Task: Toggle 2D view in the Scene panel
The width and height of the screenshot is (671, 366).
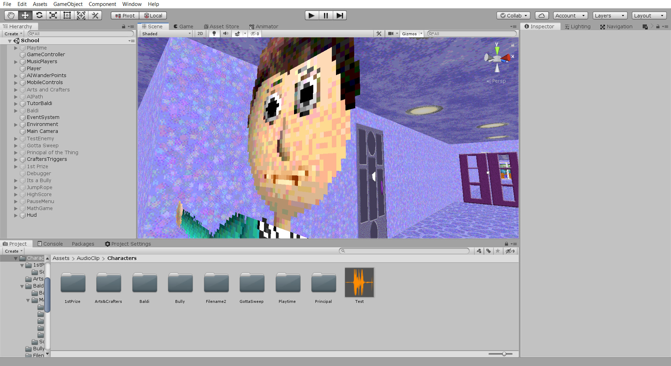Action: point(200,33)
